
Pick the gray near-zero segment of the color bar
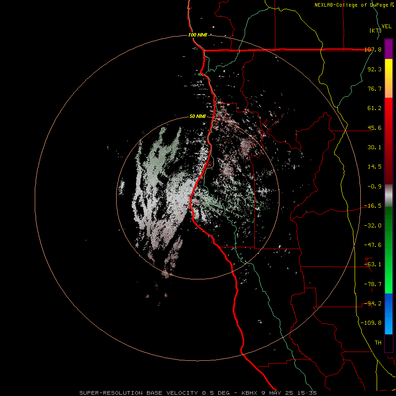tap(389, 196)
